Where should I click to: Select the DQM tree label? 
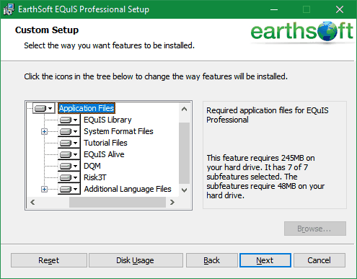(x=92, y=166)
